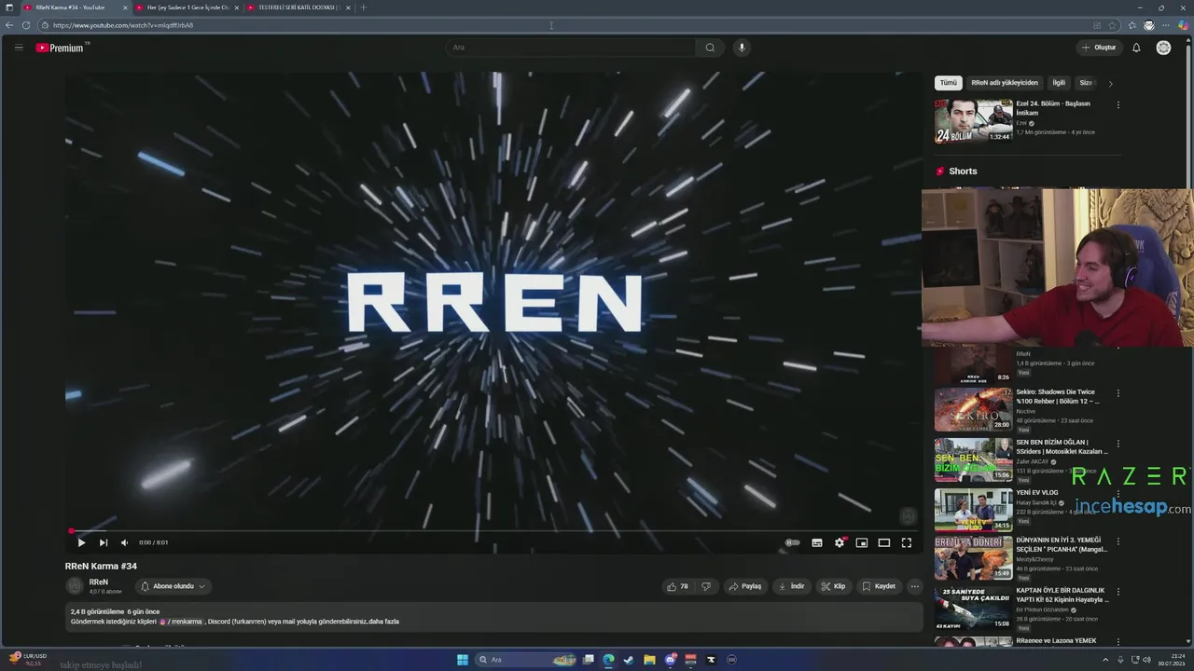Open KAPTAN ÖYLE BİR DALGINLIK video title
1194x671 pixels.
point(1062,595)
